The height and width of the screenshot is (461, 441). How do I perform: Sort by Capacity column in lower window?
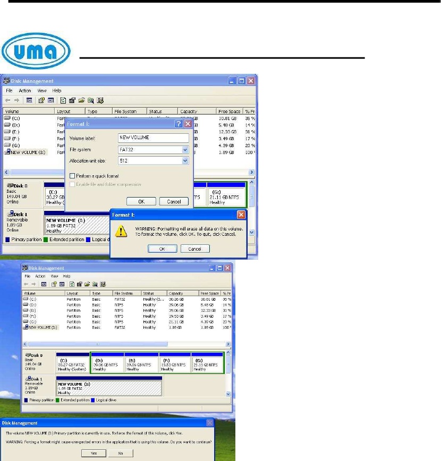[183, 293]
